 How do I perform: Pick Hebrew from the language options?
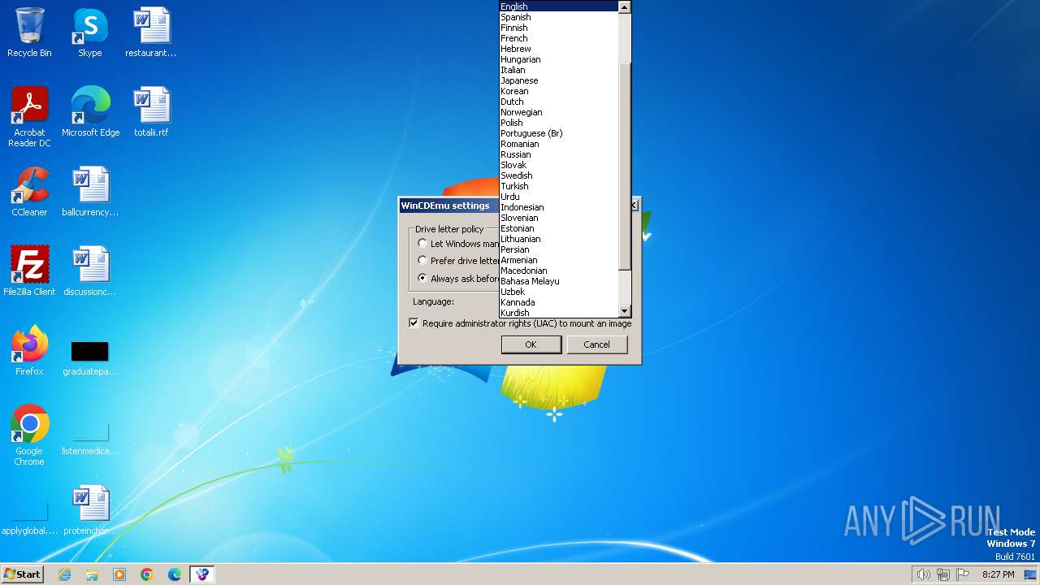[559, 49]
